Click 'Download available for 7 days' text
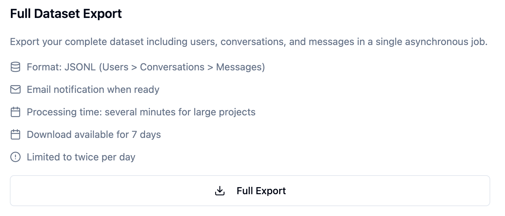The height and width of the screenshot is (216, 505). (x=94, y=135)
